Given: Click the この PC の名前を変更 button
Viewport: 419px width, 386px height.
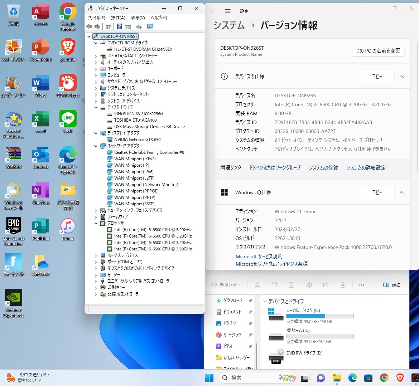Looking at the screenshot, I should (x=378, y=51).
